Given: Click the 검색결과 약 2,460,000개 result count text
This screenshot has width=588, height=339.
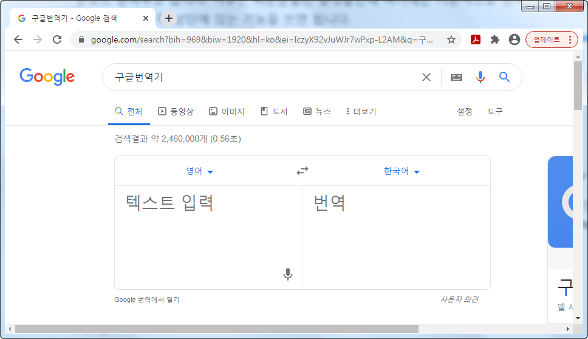Looking at the screenshot, I should (x=177, y=139).
